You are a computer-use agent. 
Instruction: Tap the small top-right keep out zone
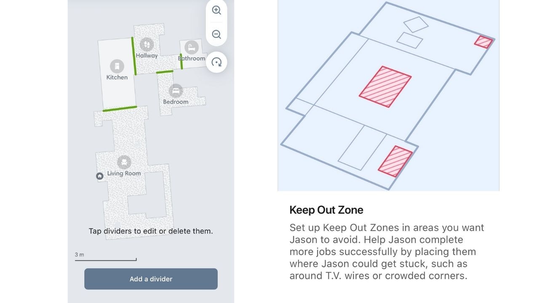click(483, 42)
